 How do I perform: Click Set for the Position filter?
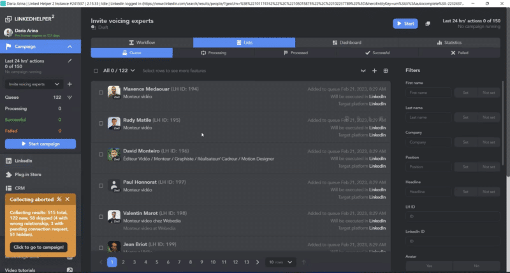pyautogui.click(x=465, y=167)
